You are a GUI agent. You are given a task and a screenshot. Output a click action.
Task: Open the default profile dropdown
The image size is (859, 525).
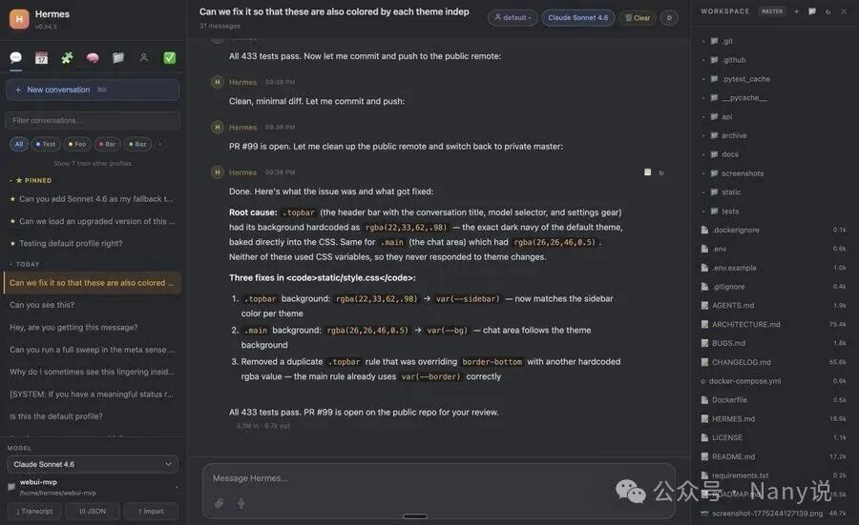click(512, 18)
